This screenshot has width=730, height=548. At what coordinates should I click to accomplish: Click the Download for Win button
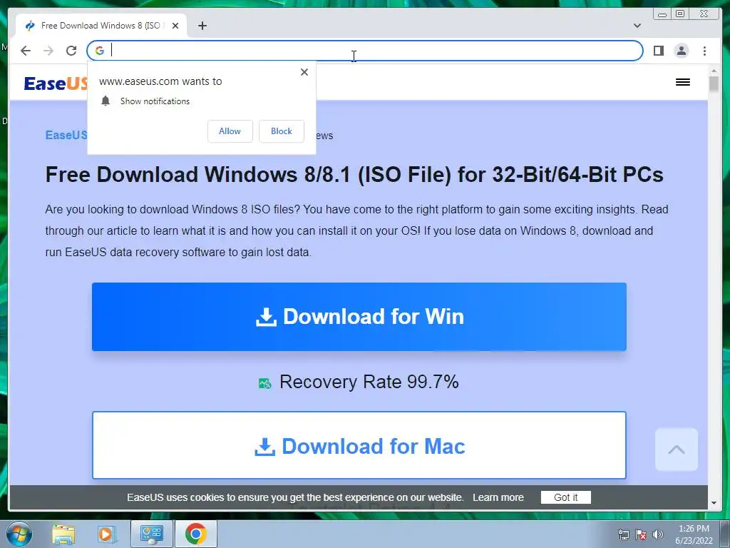[359, 317]
